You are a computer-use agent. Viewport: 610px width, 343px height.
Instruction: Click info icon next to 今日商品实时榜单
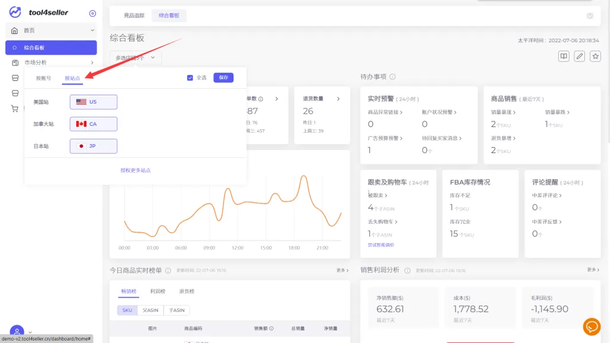click(168, 270)
